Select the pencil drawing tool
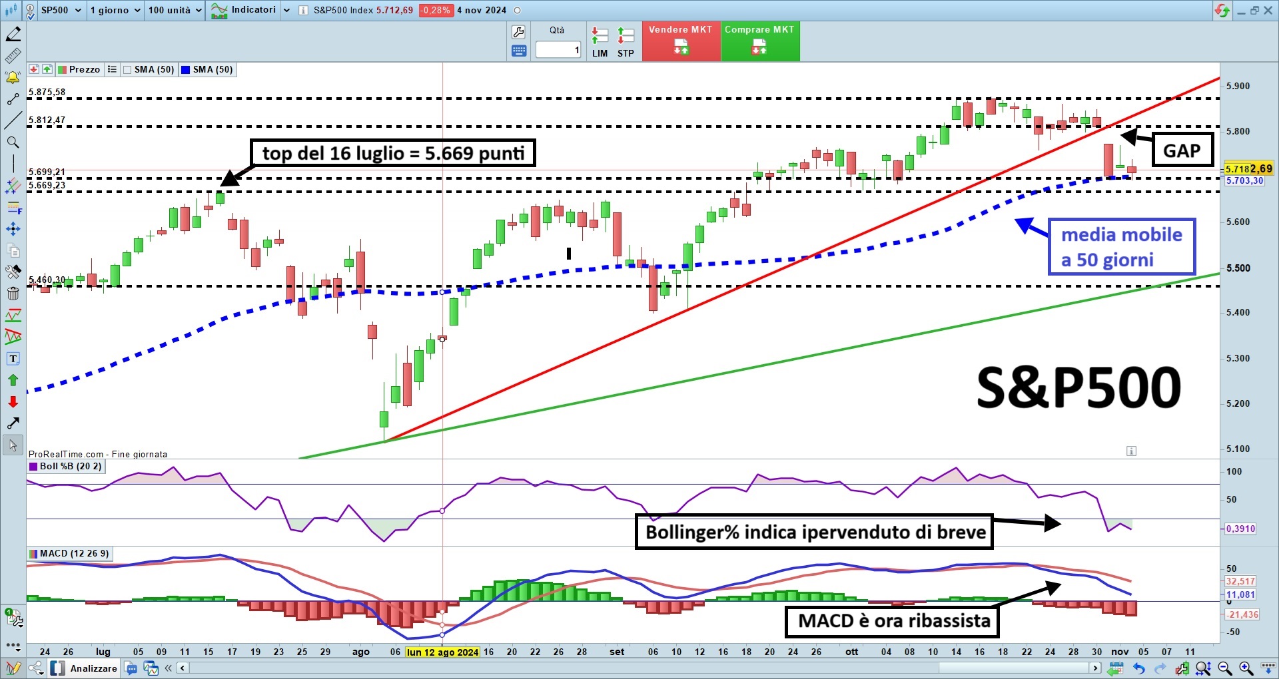This screenshot has height=679, width=1279. 13,33
